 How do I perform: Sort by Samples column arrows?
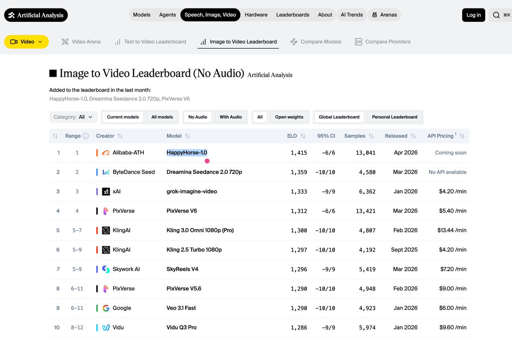pos(371,136)
